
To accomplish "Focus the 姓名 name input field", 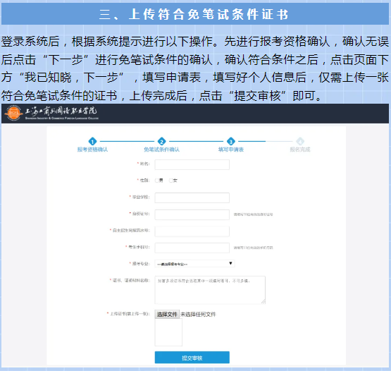I will click(192, 165).
